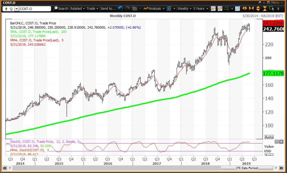Viewport: 287px width, 173px height.
Task: Jump to start with left double-arrow button
Action: (5, 168)
